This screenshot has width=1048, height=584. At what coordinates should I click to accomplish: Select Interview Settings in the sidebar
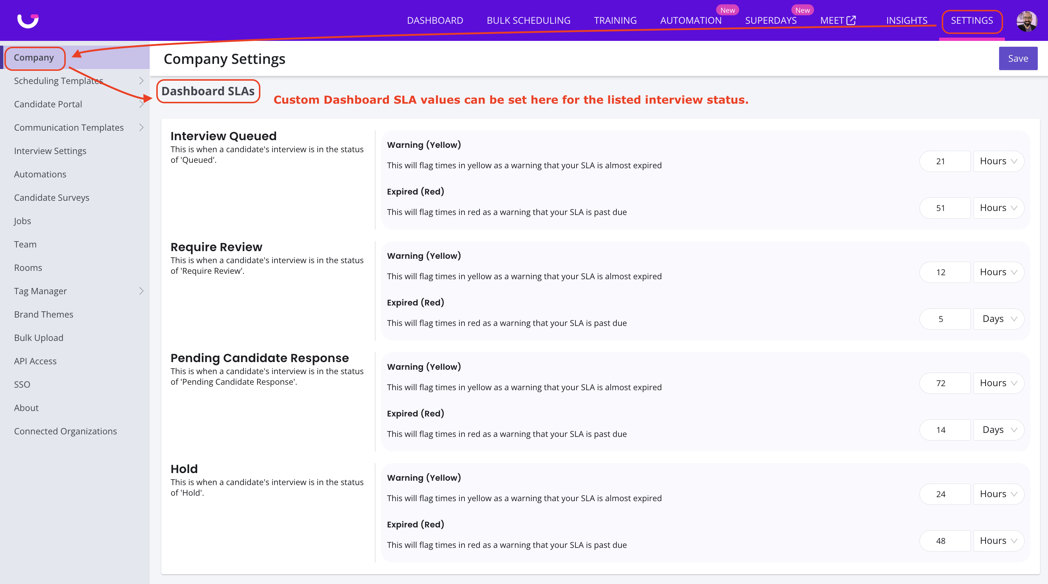(50, 150)
